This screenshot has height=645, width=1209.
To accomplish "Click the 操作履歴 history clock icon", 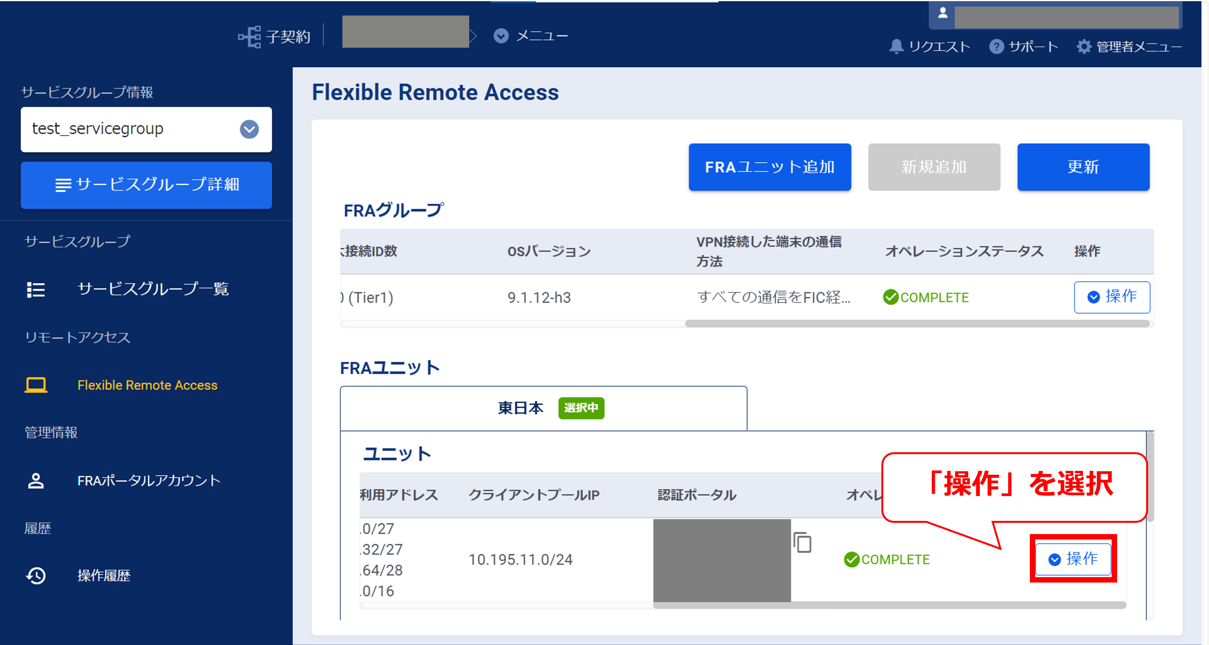I will (36, 576).
